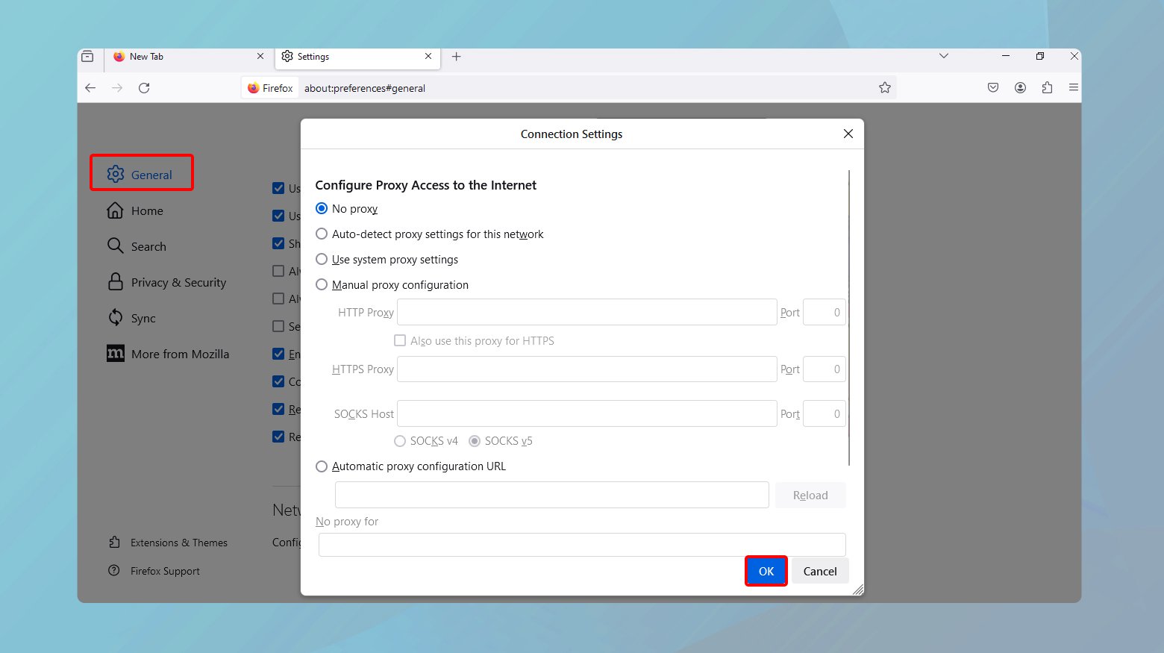Switch to the Settings tab
1164x653 pixels.
click(313, 56)
